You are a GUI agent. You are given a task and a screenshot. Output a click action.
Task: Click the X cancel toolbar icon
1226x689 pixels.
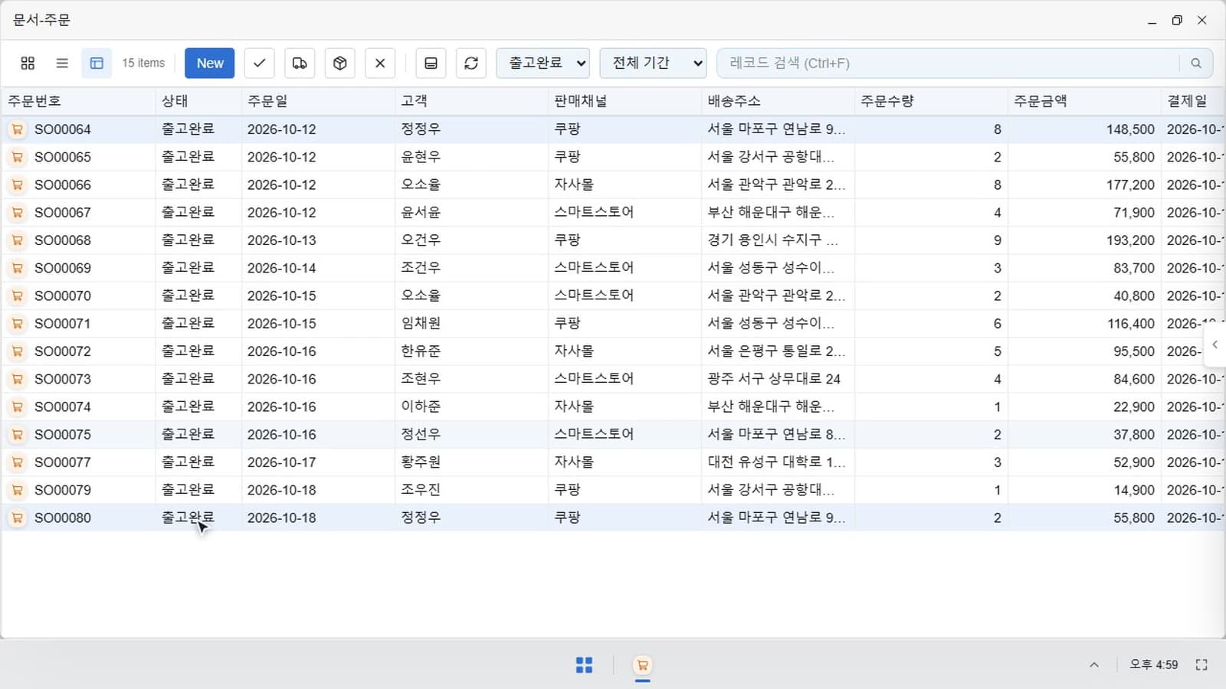[x=380, y=64]
